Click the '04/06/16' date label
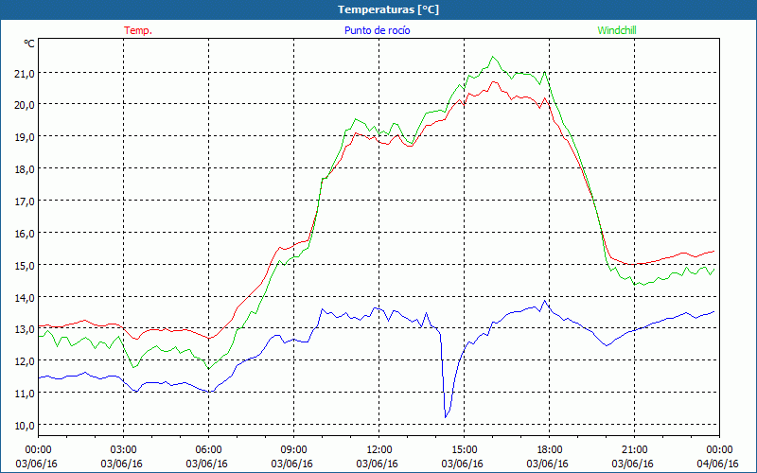This screenshot has width=757, height=473. [719, 464]
